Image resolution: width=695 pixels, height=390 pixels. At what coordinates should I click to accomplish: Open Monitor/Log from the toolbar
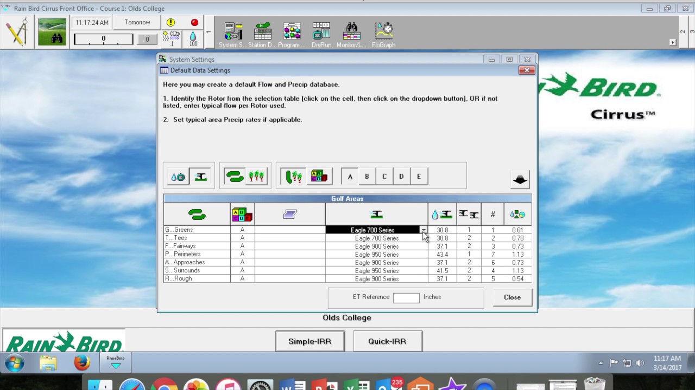coord(351,35)
